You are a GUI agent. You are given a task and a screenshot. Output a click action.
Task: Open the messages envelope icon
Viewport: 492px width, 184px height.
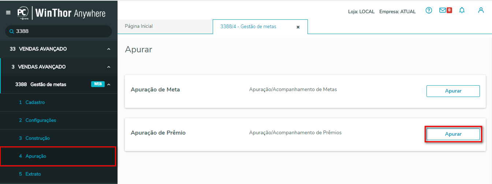pyautogui.click(x=443, y=11)
